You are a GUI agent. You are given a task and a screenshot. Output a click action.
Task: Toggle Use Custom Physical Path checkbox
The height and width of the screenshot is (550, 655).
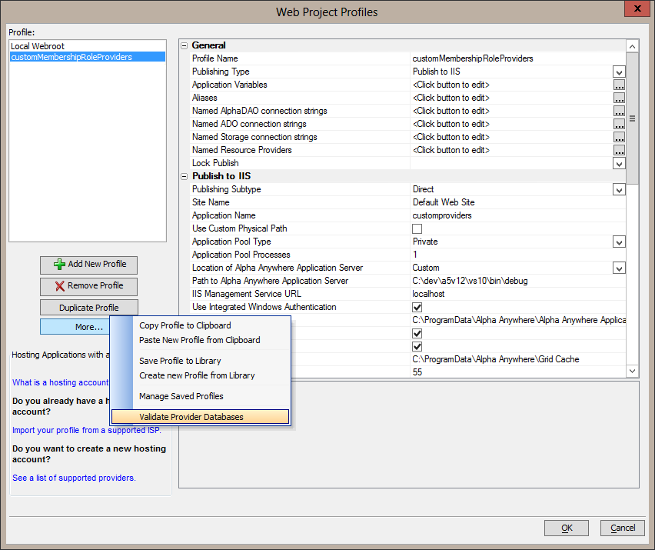pyautogui.click(x=417, y=228)
